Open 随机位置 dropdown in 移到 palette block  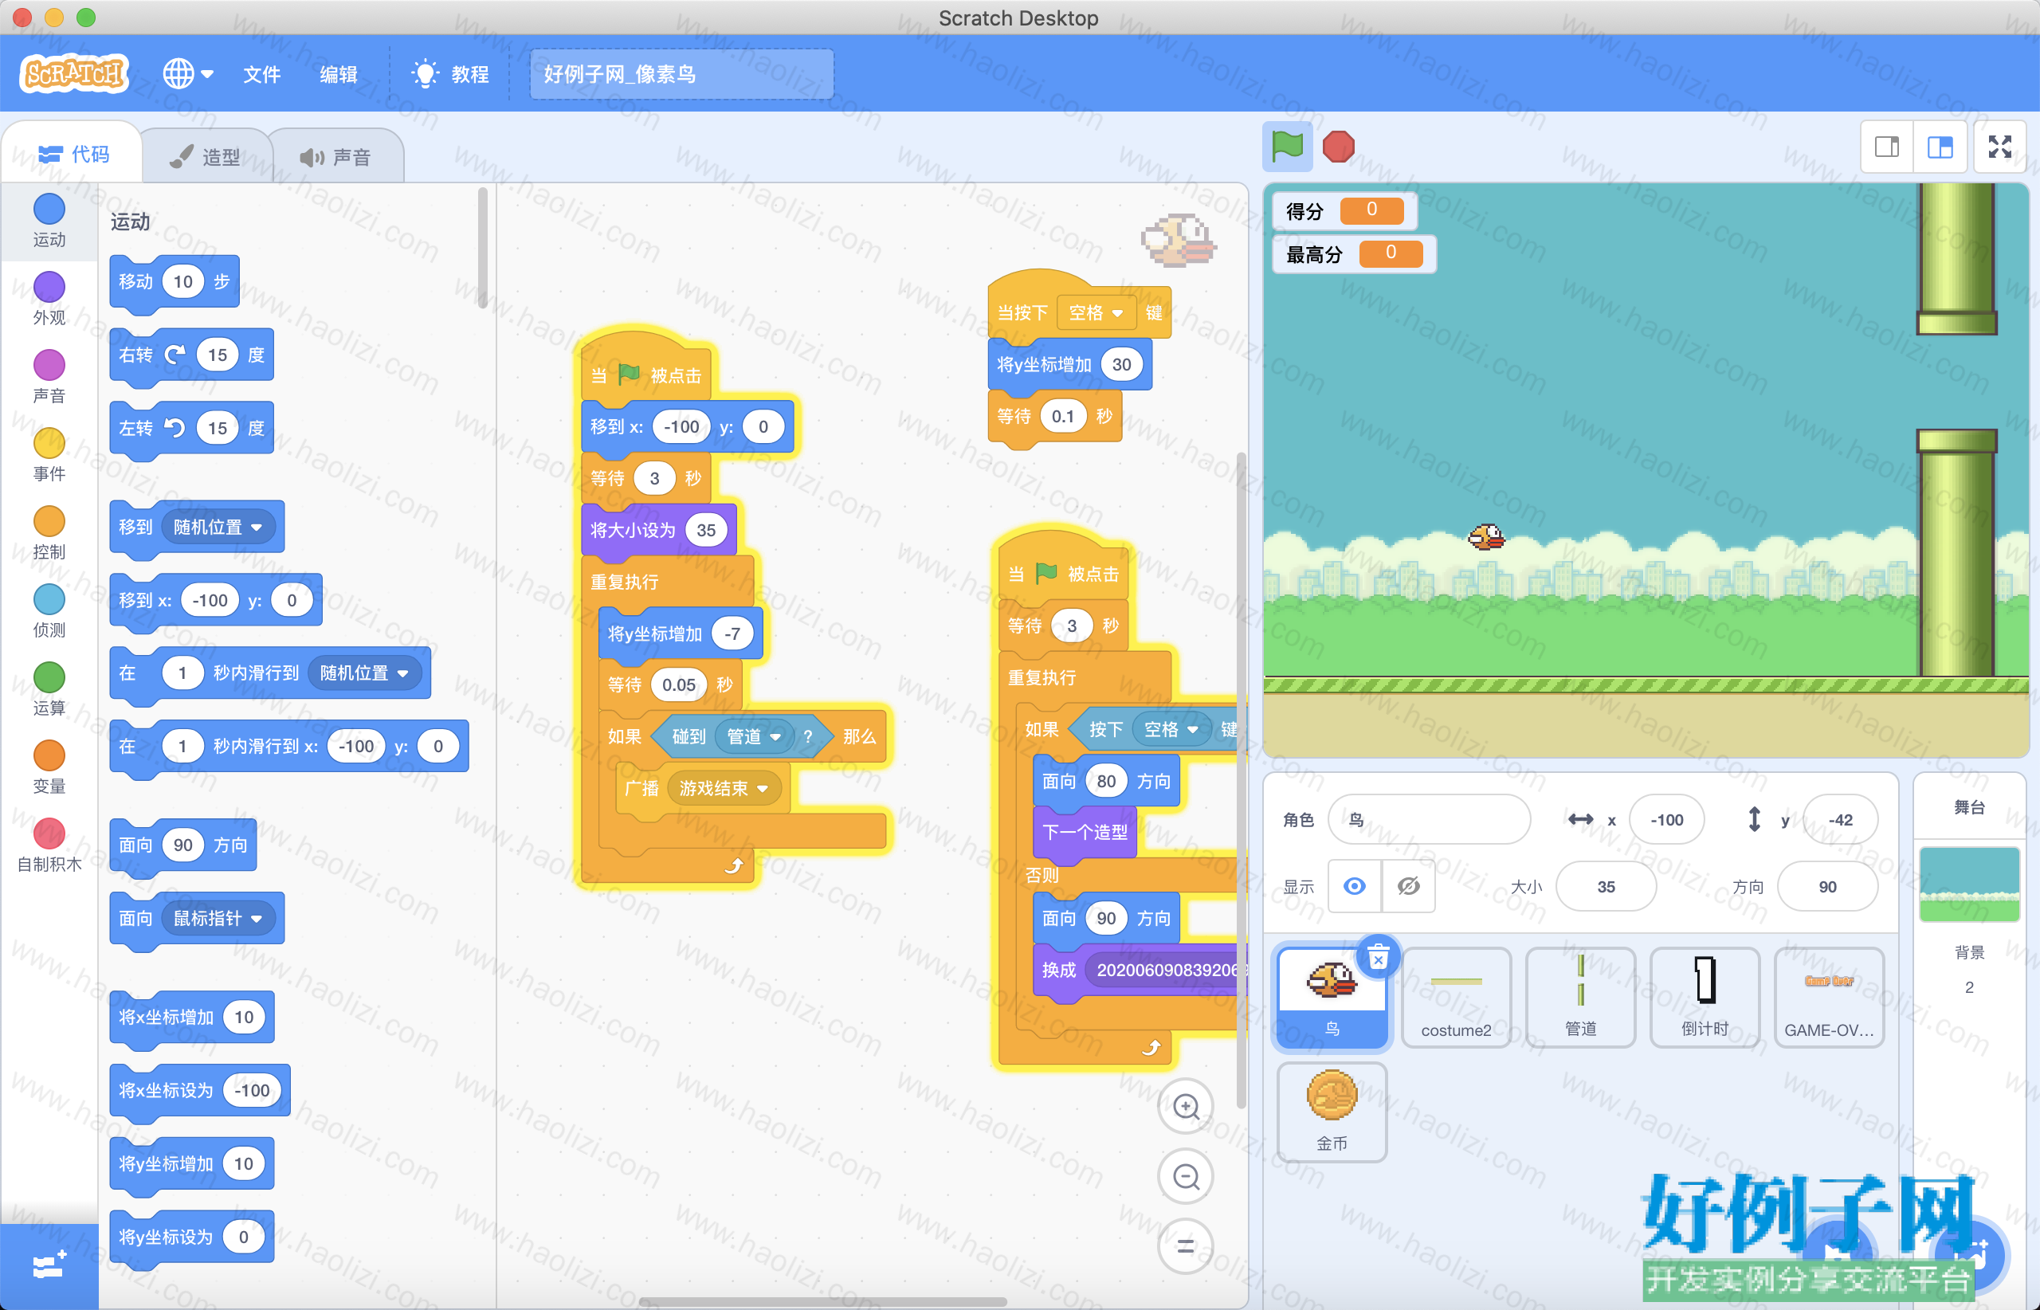pos(217,528)
